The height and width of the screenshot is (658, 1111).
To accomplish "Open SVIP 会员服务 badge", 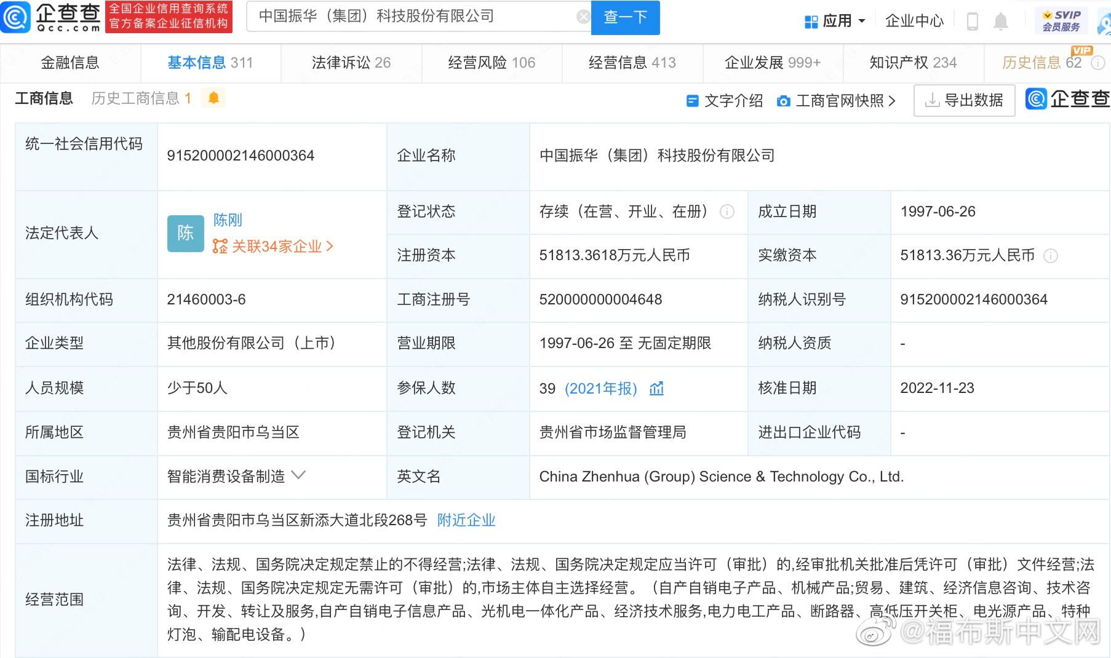I will click(x=1061, y=21).
